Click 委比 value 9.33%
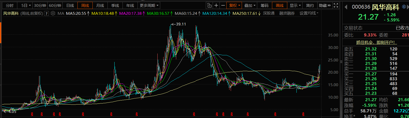Screen dimensions: 409x118 (370, 35)
